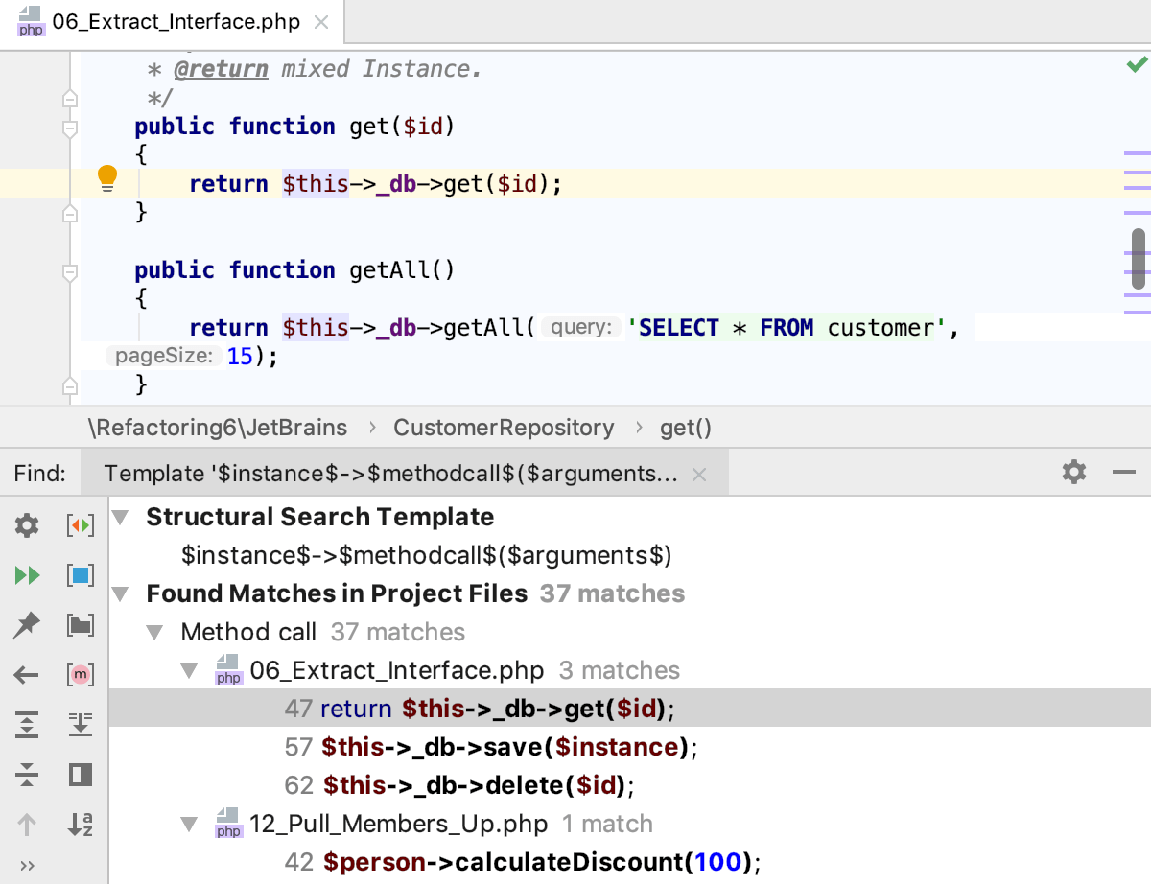The width and height of the screenshot is (1151, 884).
Task: Click the 'query:' parameter hint
Action: [580, 328]
